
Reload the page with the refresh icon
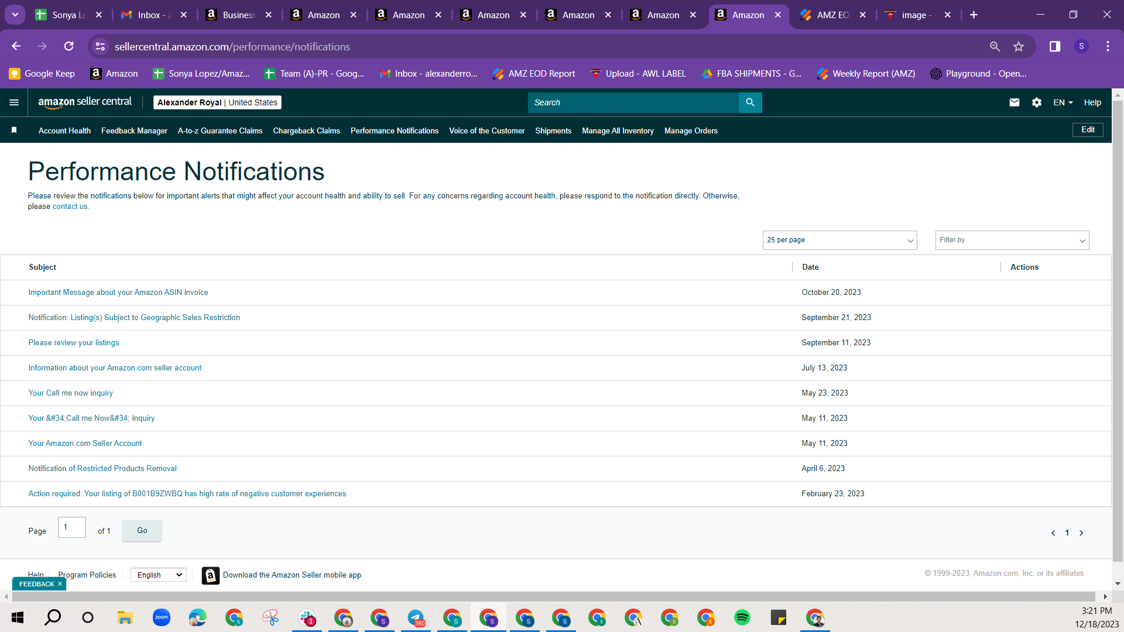click(69, 46)
